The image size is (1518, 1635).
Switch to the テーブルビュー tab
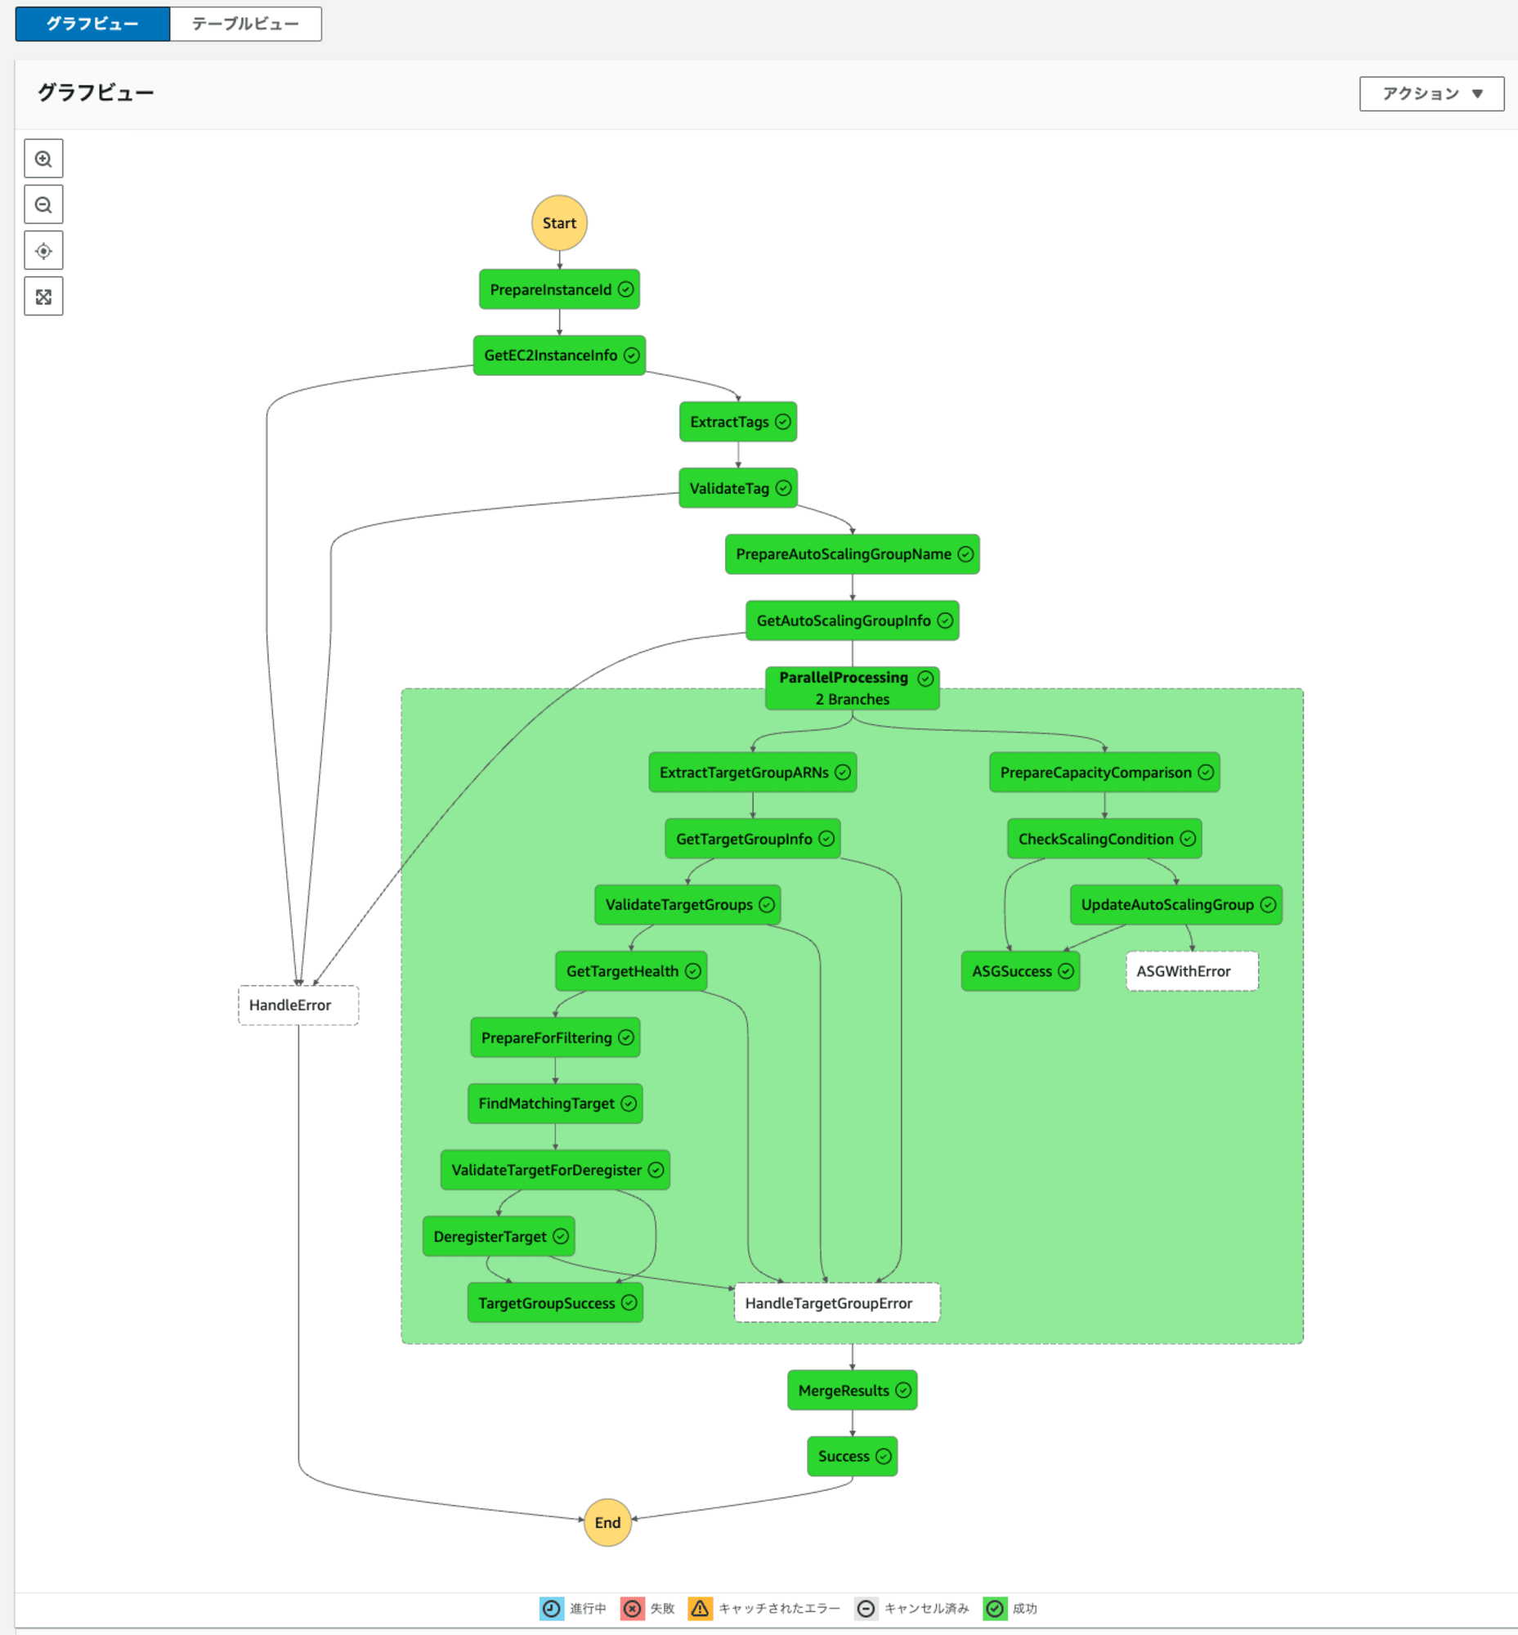click(x=245, y=24)
